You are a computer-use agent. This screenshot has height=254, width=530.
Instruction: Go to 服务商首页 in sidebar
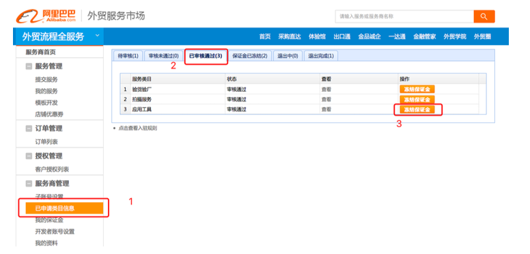pyautogui.click(x=40, y=53)
